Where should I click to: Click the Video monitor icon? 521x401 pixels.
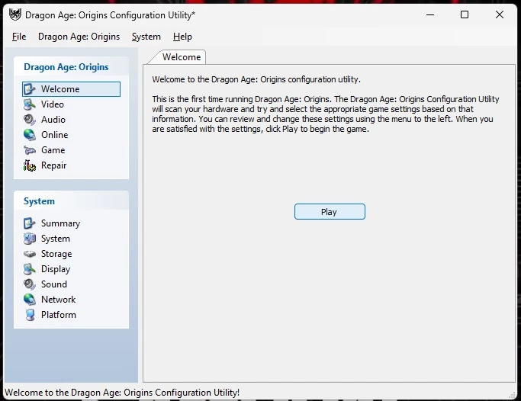[29, 104]
